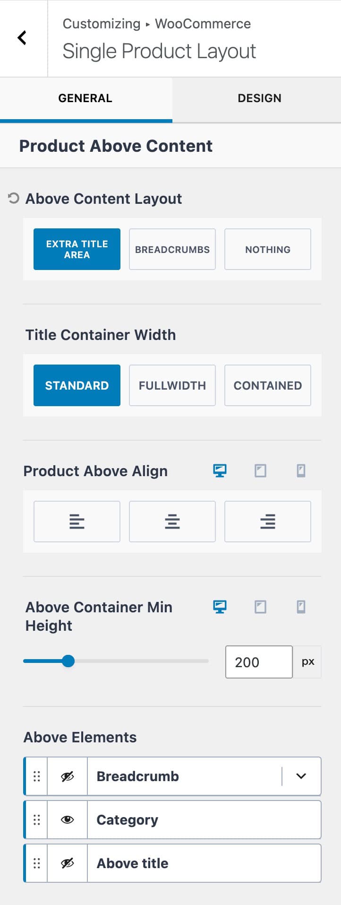Viewport: 341px width, 905px height.
Task: Show the Above title element
Action: (x=67, y=863)
